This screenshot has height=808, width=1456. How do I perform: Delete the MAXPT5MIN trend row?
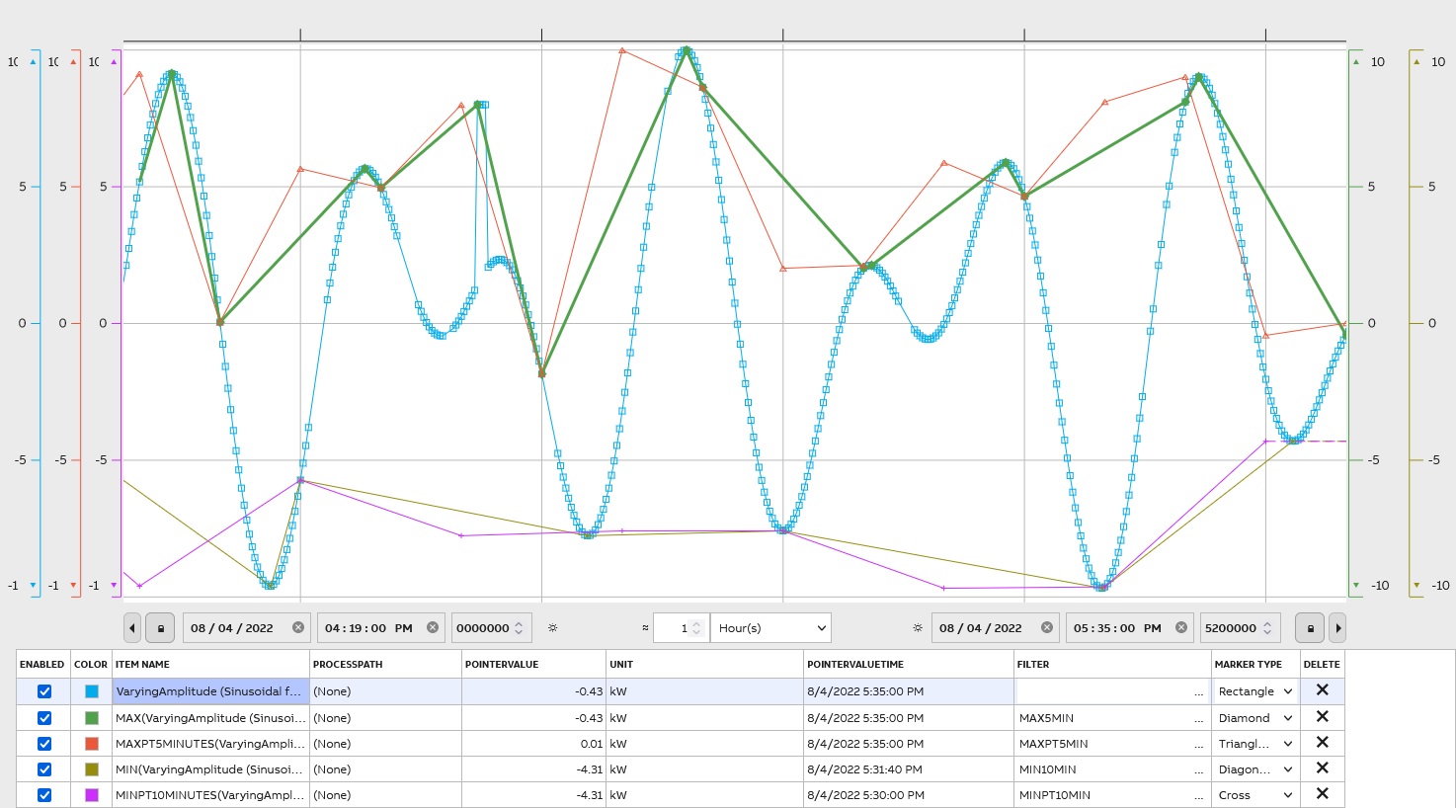click(x=1322, y=743)
